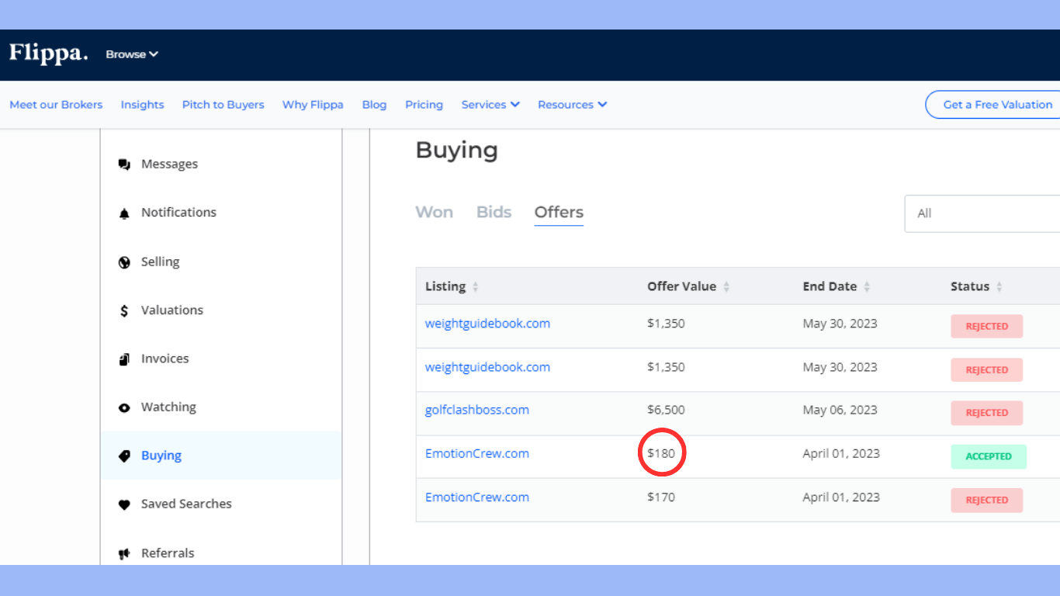This screenshot has width=1060, height=596.
Task: Open Saved Searches via the heart icon
Action: pos(124,504)
